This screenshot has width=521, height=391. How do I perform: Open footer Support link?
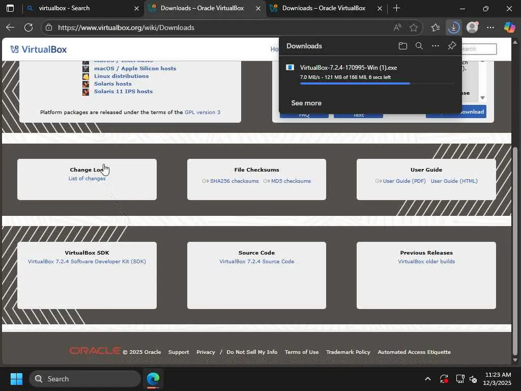[x=179, y=352]
